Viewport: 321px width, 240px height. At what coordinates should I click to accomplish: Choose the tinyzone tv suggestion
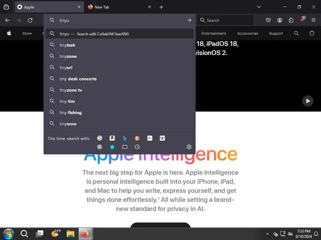point(119,90)
